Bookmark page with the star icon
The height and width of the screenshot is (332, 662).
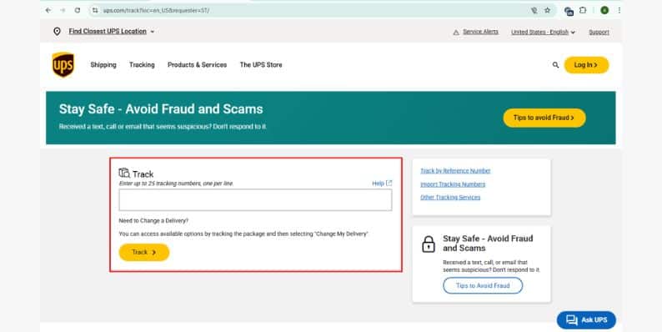[x=547, y=10]
